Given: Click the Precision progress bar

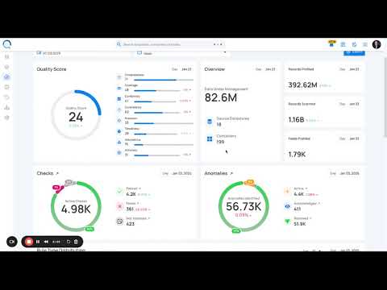Looking at the screenshot, I should [x=164, y=123].
